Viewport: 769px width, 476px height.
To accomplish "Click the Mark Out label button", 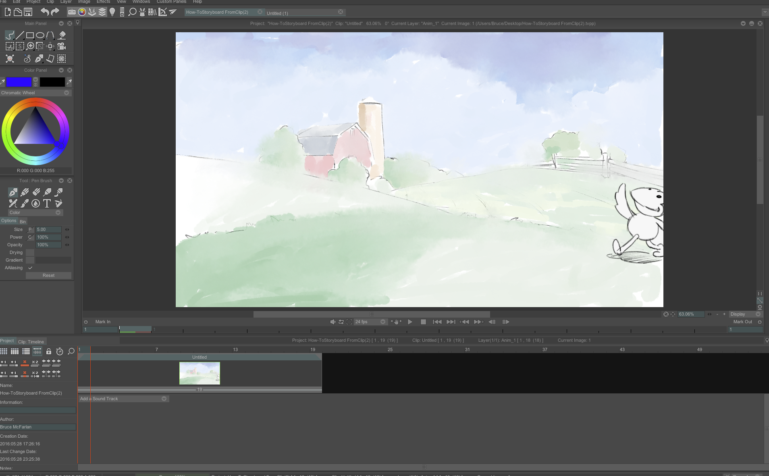I will tap(742, 322).
